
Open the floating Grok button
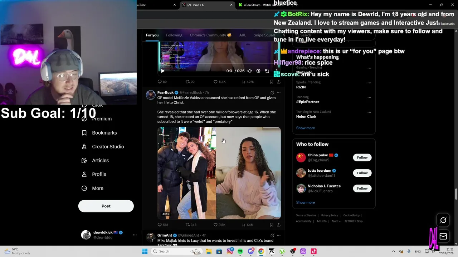pos(443,220)
